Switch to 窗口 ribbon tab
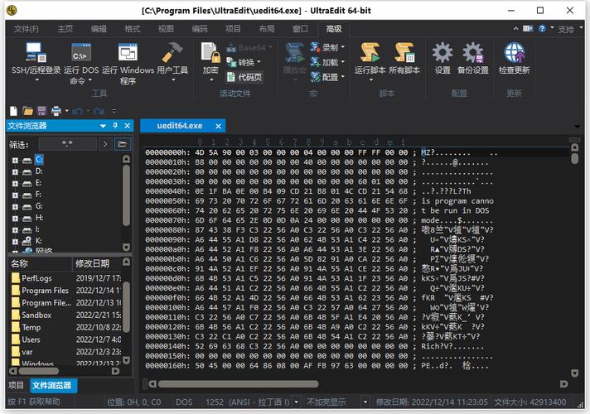This screenshot has width=590, height=414. pos(300,29)
